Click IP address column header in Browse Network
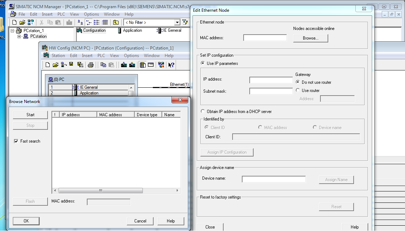The image size is (405, 231). (x=78, y=115)
